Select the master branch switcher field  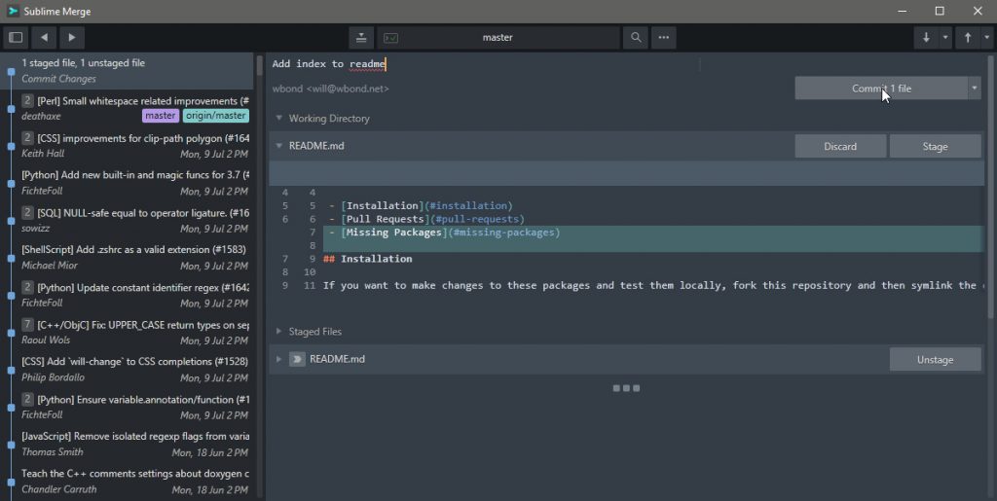498,38
